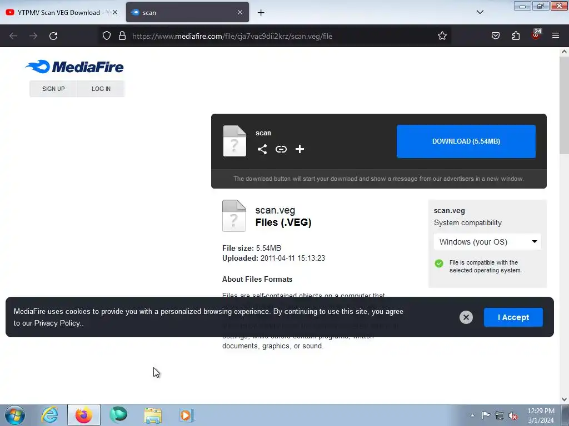Click 'About Files Formats' heading
Viewport: 569px width, 426px height.
point(257,280)
